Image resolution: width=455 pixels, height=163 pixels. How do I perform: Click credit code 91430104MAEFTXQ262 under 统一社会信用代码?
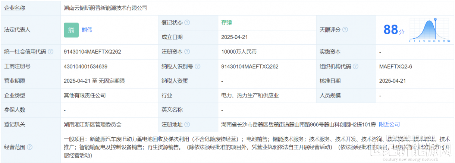click(92, 52)
